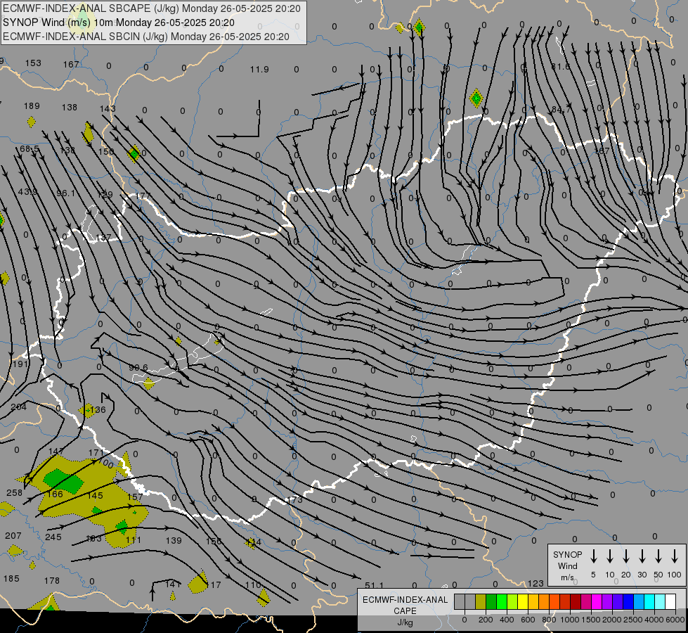
Task: Pick the magenta CAPE legend swatch
Action: (x=597, y=602)
